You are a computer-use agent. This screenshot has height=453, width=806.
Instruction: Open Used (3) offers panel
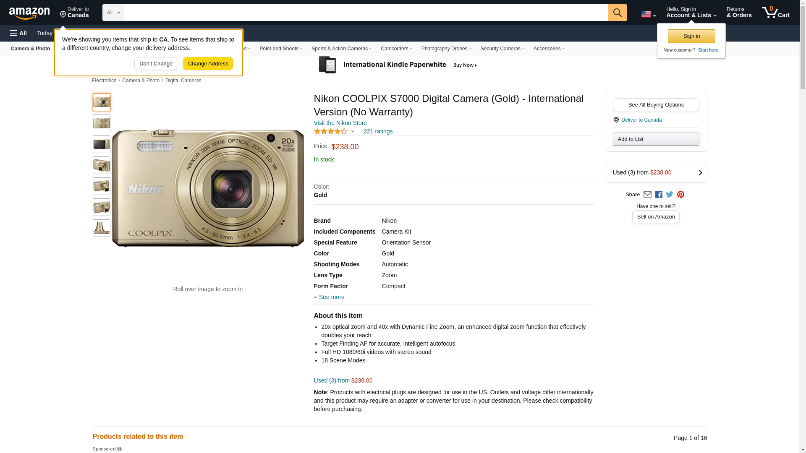[x=656, y=172]
